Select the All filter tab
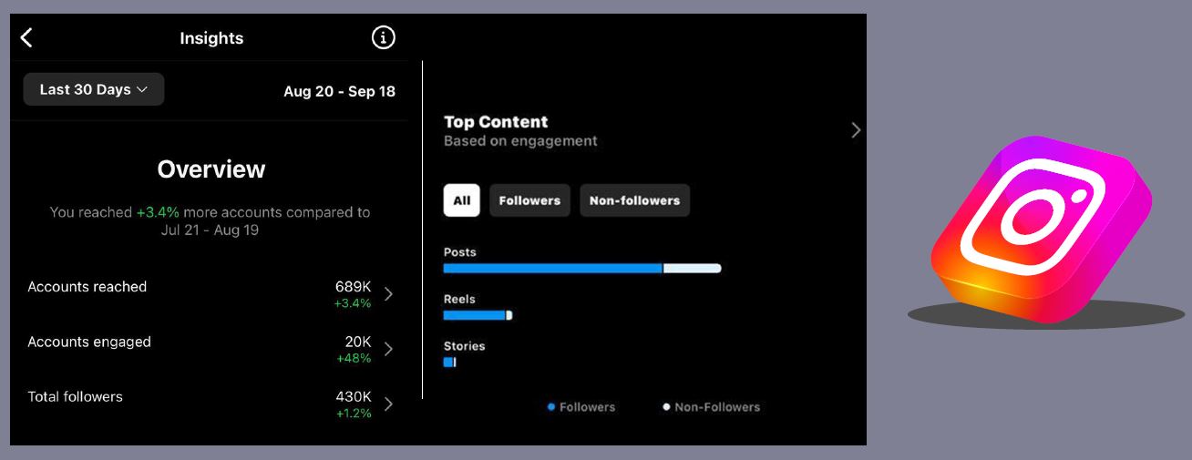The height and width of the screenshot is (460, 1192). pos(461,200)
